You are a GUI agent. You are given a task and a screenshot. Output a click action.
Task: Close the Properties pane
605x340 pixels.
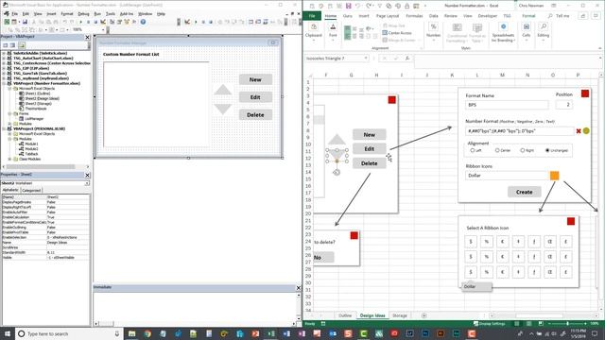coord(87,175)
